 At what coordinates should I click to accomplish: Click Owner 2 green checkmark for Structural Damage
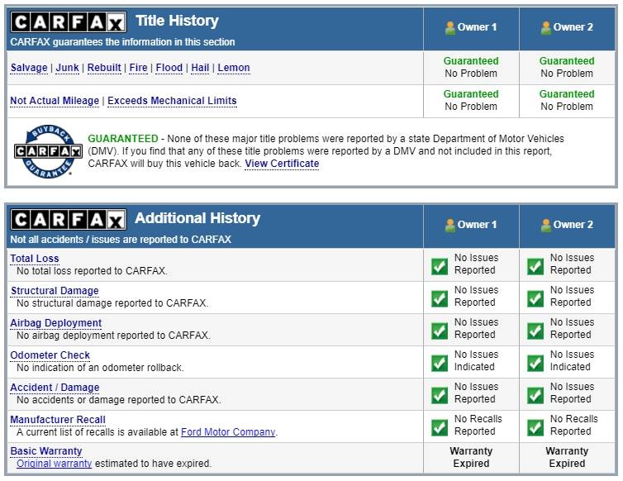point(535,298)
